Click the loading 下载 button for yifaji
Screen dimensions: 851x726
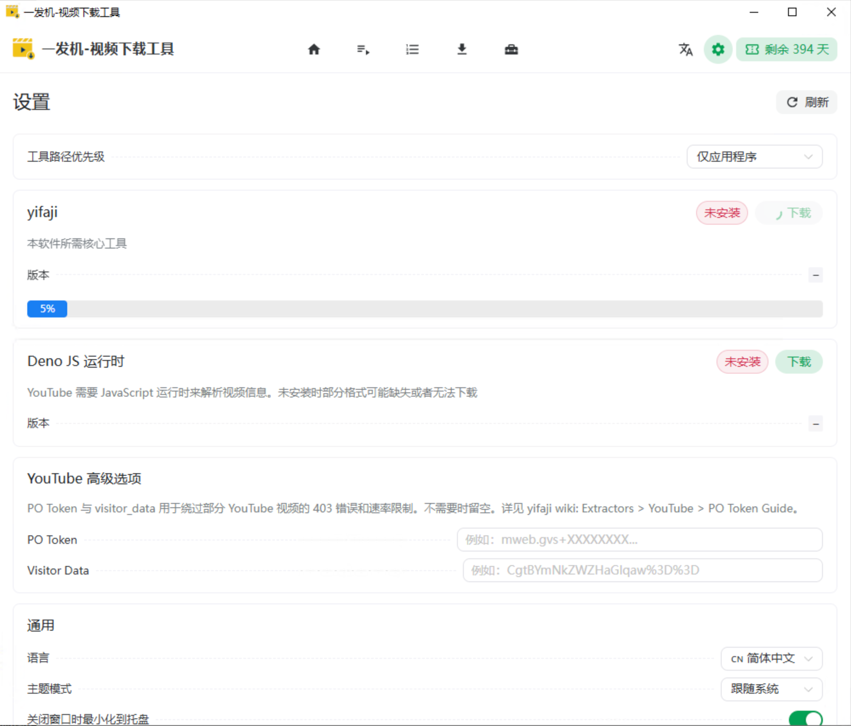coord(789,213)
